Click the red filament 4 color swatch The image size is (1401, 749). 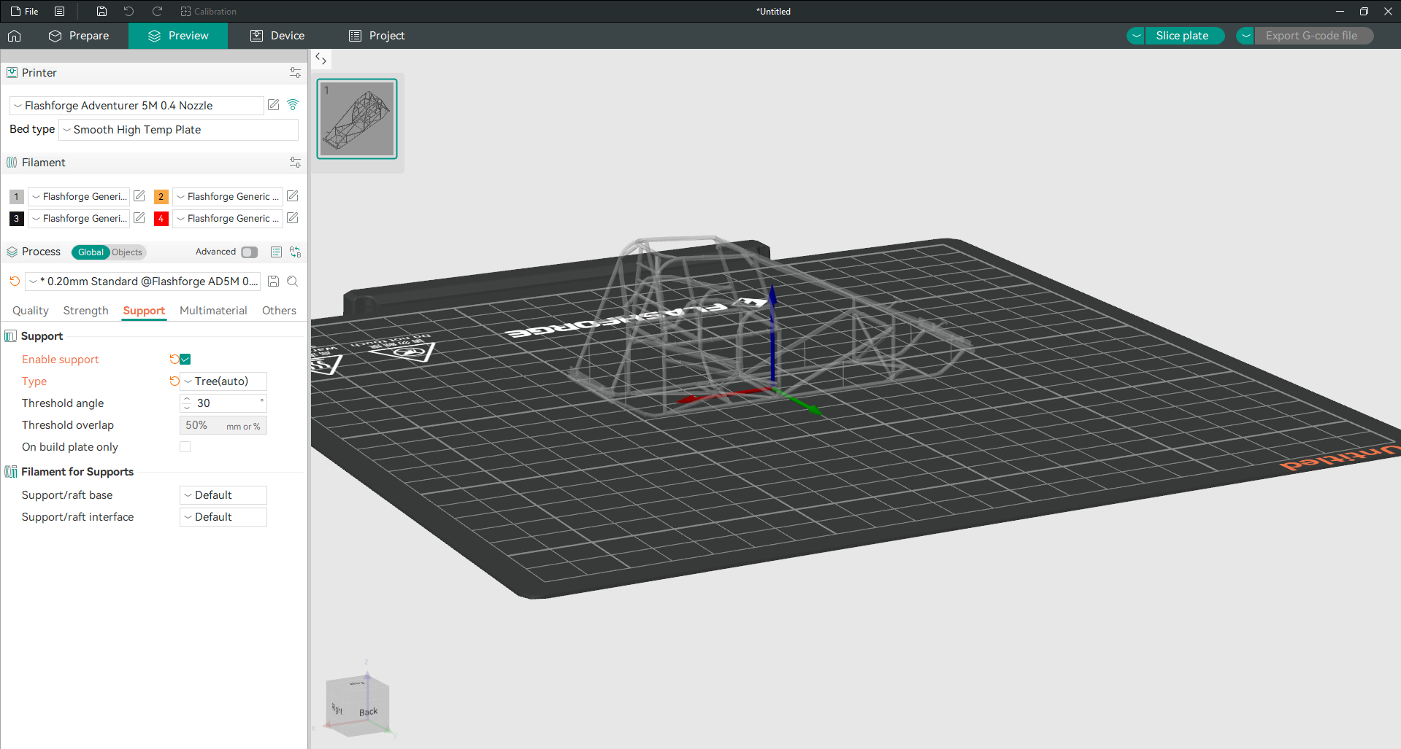[161, 218]
